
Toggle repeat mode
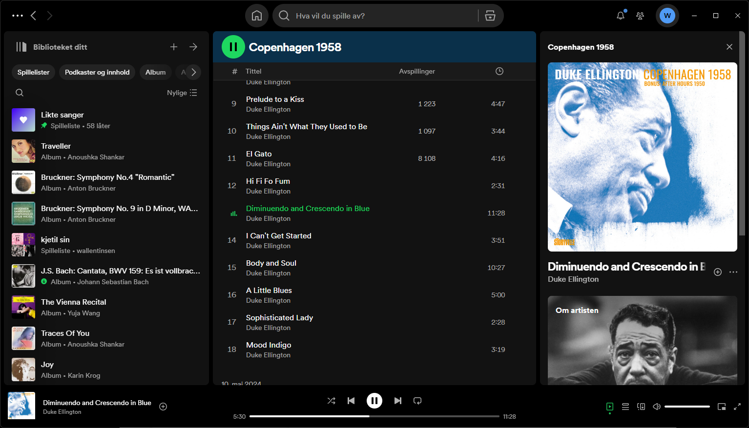[417, 401]
